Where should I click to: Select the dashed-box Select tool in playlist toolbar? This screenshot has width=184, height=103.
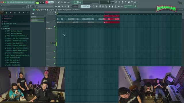(49, 10)
